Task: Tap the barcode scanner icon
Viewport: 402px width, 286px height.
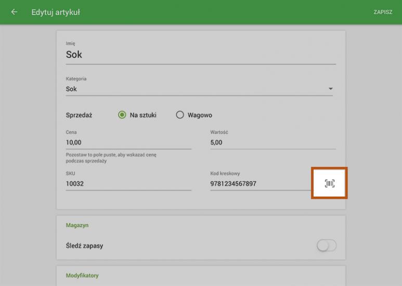Action: tap(329, 183)
